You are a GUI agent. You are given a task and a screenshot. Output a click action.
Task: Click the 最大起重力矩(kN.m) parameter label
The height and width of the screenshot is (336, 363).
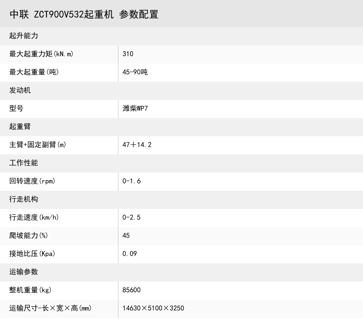(41, 54)
